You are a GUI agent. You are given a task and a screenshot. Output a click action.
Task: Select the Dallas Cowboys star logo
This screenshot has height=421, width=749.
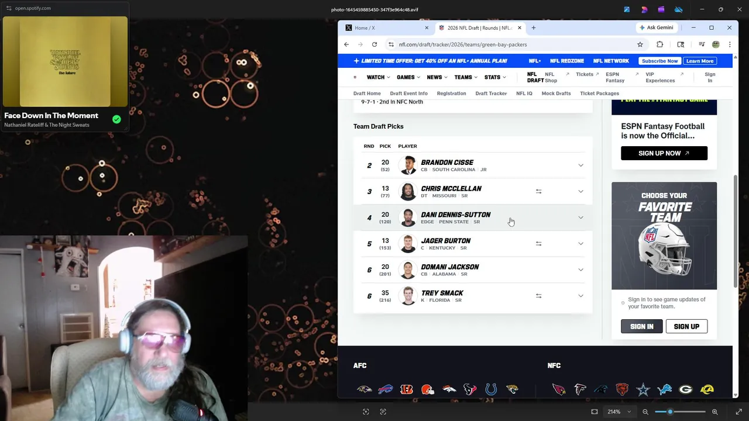[643, 389]
